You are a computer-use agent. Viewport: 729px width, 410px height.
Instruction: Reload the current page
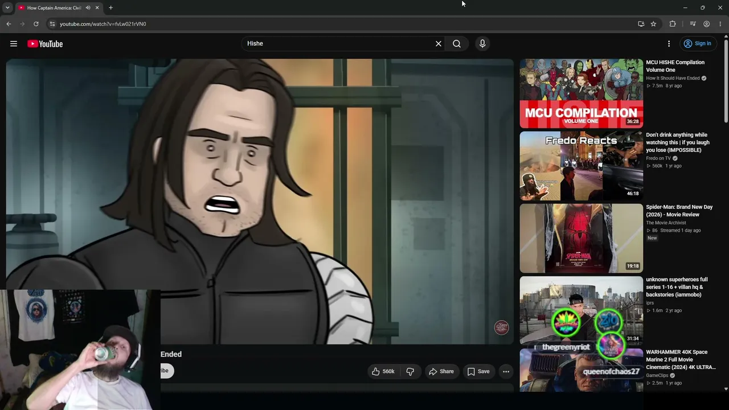[x=36, y=24]
